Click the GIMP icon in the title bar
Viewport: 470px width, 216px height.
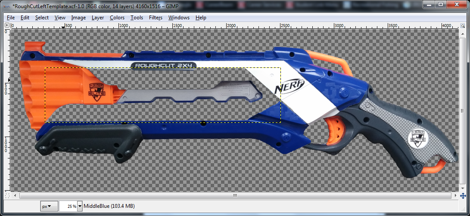(x=7, y=6)
